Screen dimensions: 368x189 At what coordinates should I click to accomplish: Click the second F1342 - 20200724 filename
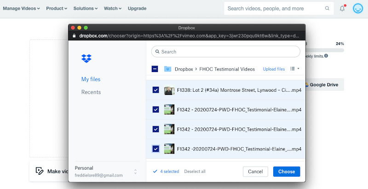click(239, 129)
